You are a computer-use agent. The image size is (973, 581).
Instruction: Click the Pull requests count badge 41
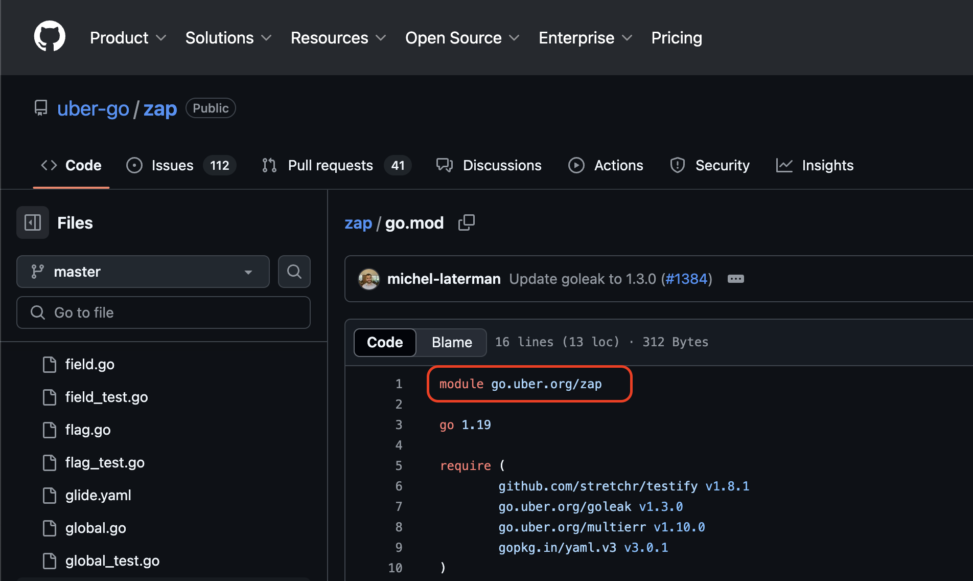398,165
